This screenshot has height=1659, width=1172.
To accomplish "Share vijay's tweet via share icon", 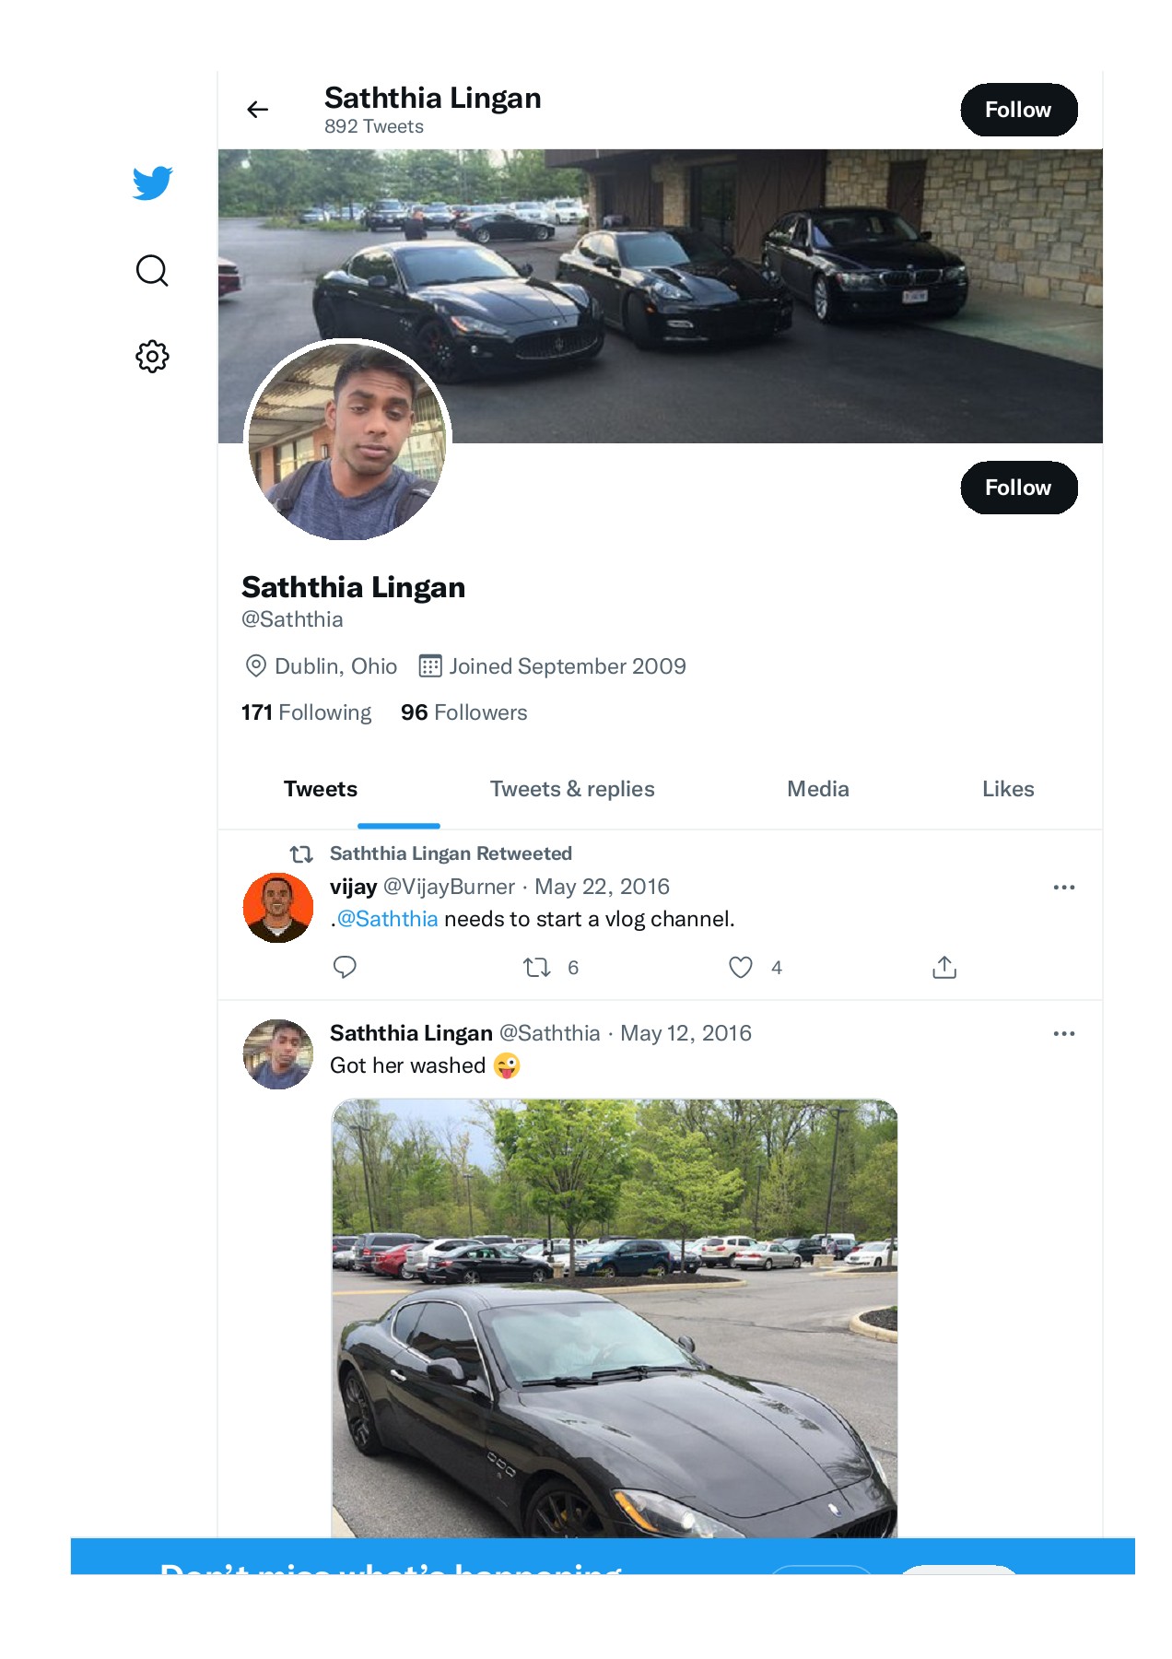I will coord(944,967).
